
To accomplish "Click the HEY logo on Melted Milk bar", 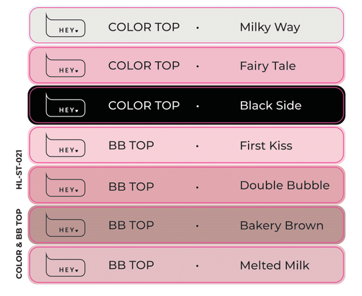I will click(66, 264).
